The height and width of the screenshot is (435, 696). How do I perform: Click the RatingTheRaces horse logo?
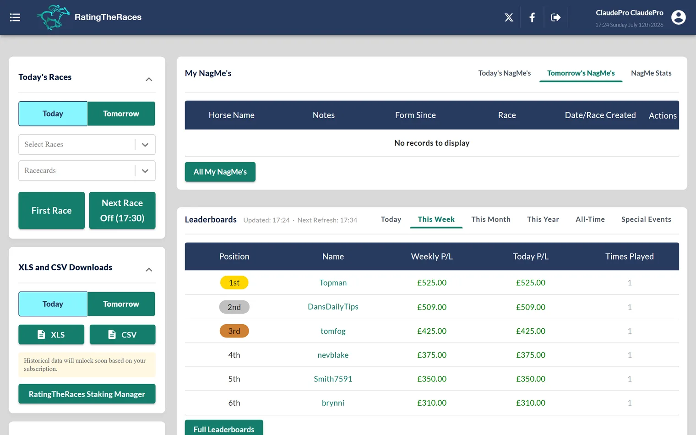pyautogui.click(x=53, y=17)
